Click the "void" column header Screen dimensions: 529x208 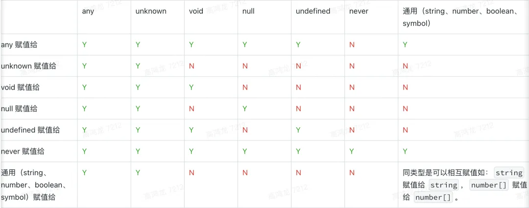pos(196,11)
